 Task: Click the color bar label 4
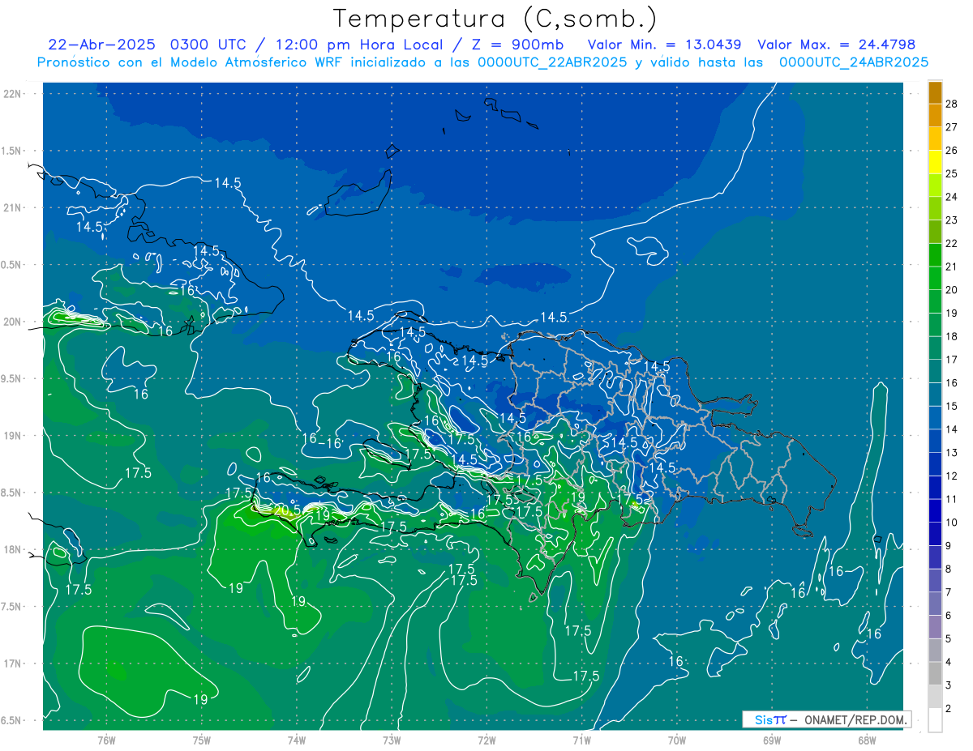click(x=949, y=662)
